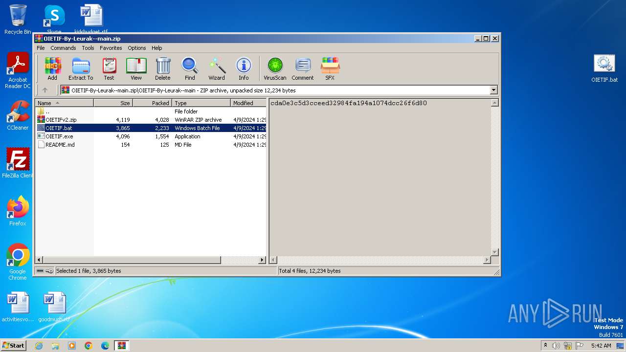The image size is (626, 352).
Task: Click the Add toolbar icon in WinRAR
Action: pyautogui.click(x=52, y=68)
